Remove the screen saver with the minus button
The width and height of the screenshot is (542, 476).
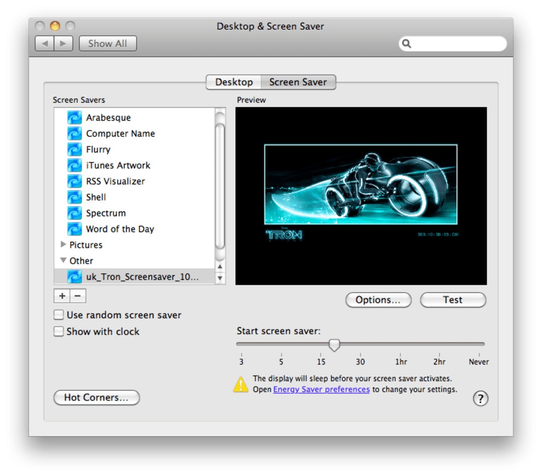point(78,296)
